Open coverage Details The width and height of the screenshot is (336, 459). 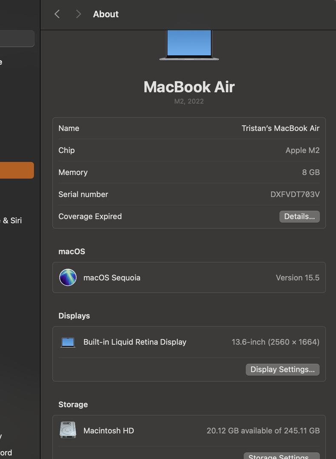[299, 216]
